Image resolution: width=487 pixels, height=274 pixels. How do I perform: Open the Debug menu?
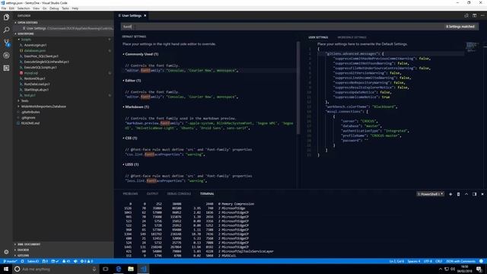[54, 8]
